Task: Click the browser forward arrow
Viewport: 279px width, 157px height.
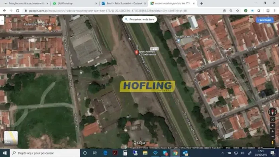Action: pos(11,11)
